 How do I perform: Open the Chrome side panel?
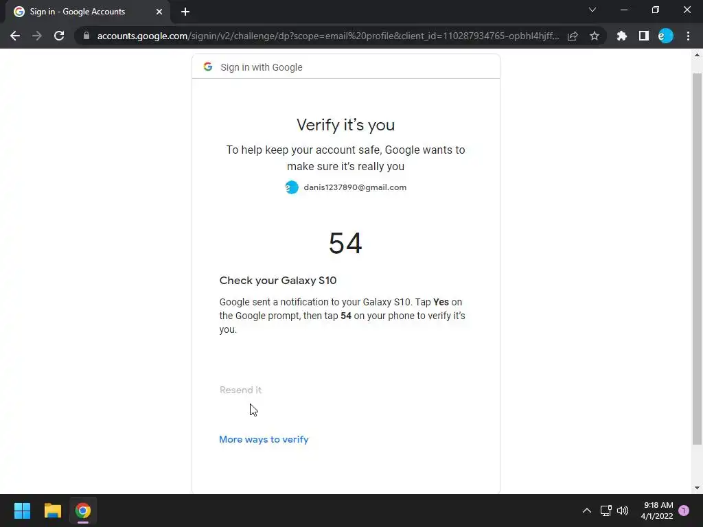click(644, 36)
